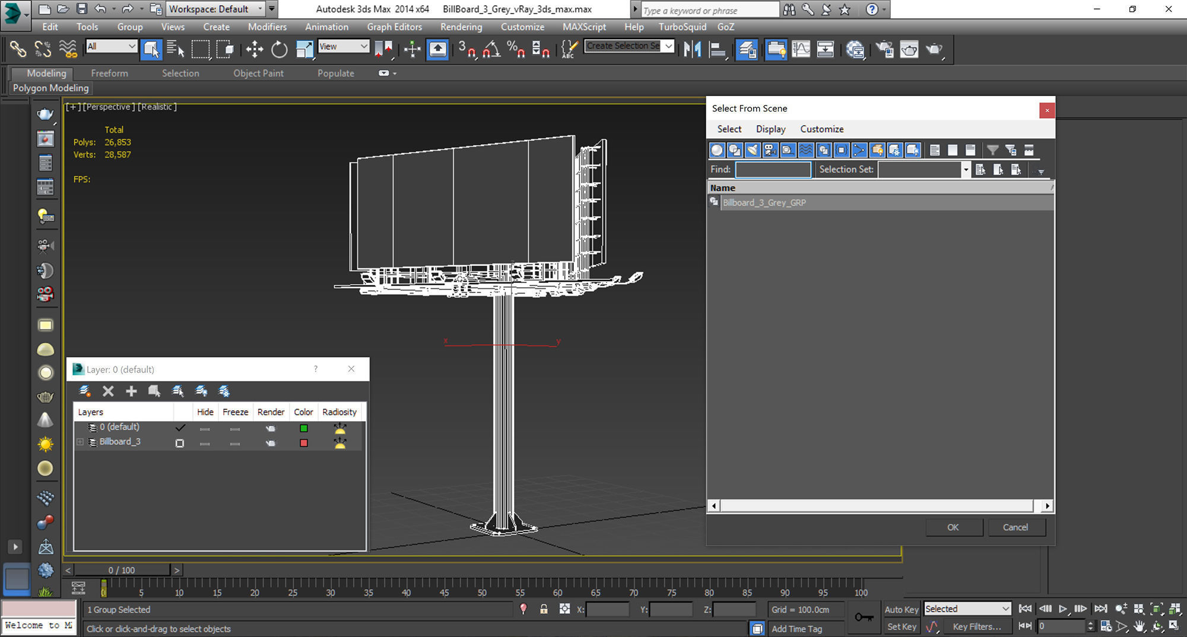
Task: Open the View reference coordinate dropdown
Action: click(344, 46)
